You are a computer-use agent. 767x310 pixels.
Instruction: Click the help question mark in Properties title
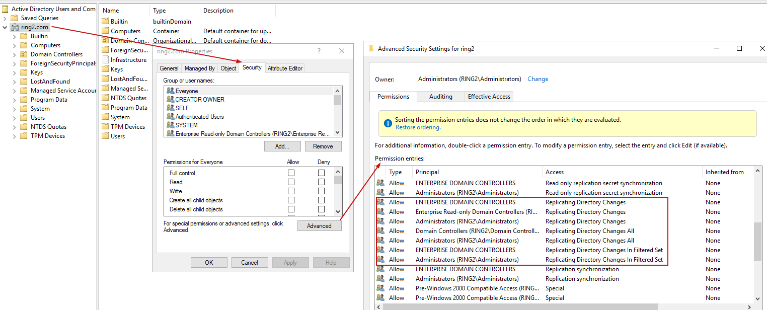click(x=319, y=51)
